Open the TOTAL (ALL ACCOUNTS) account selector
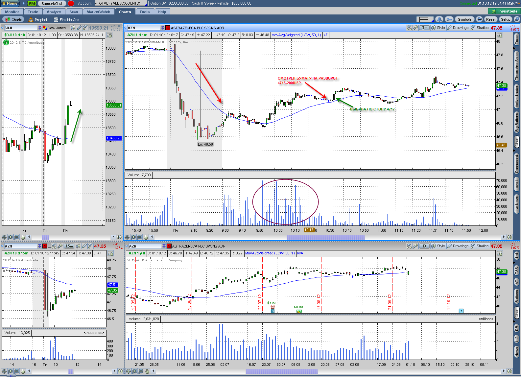 point(121,3)
